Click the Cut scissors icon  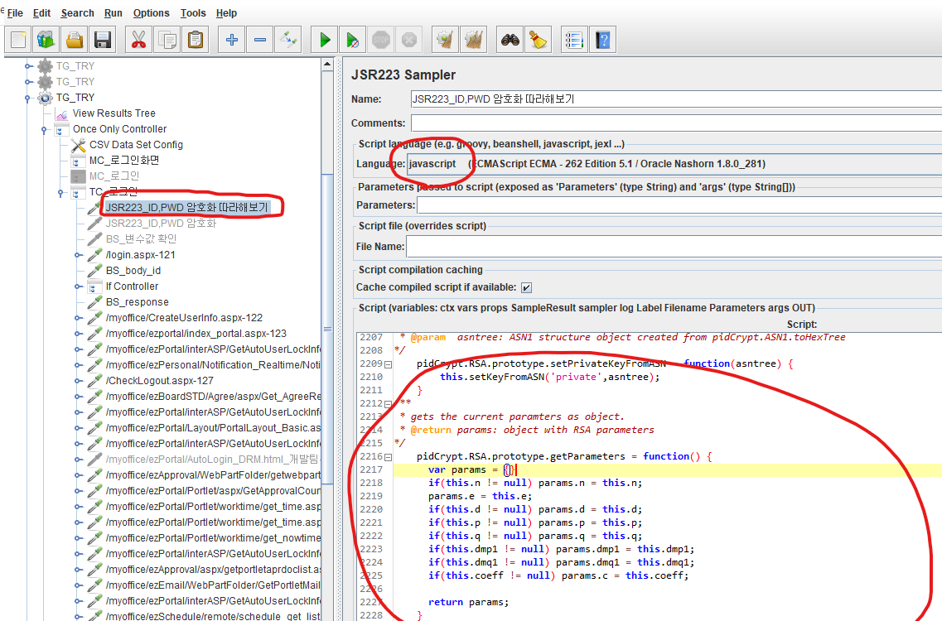coord(139,41)
